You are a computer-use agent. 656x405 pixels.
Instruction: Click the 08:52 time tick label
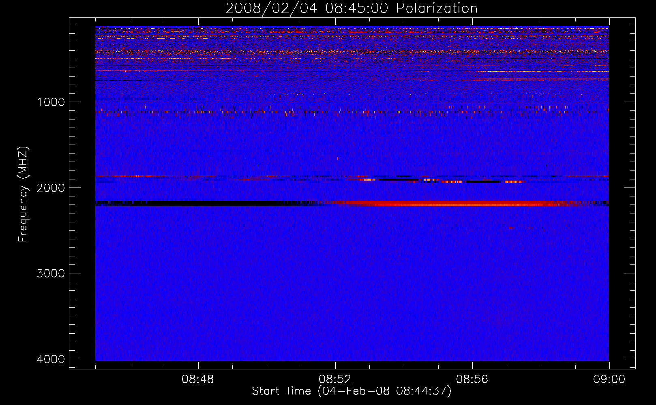click(335, 379)
